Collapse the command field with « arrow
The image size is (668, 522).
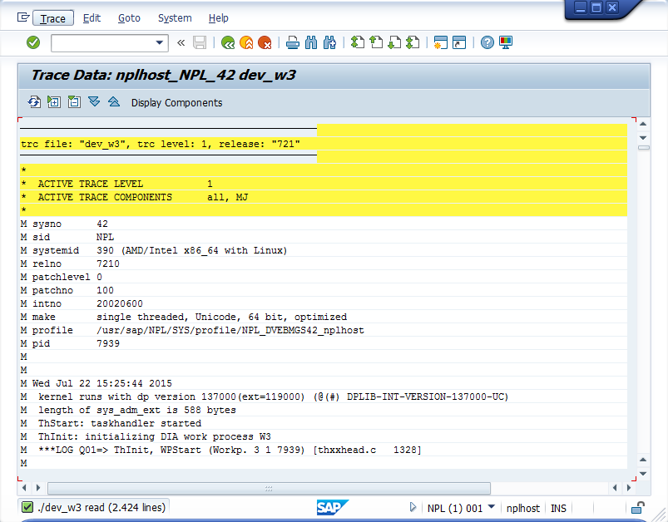(x=181, y=42)
